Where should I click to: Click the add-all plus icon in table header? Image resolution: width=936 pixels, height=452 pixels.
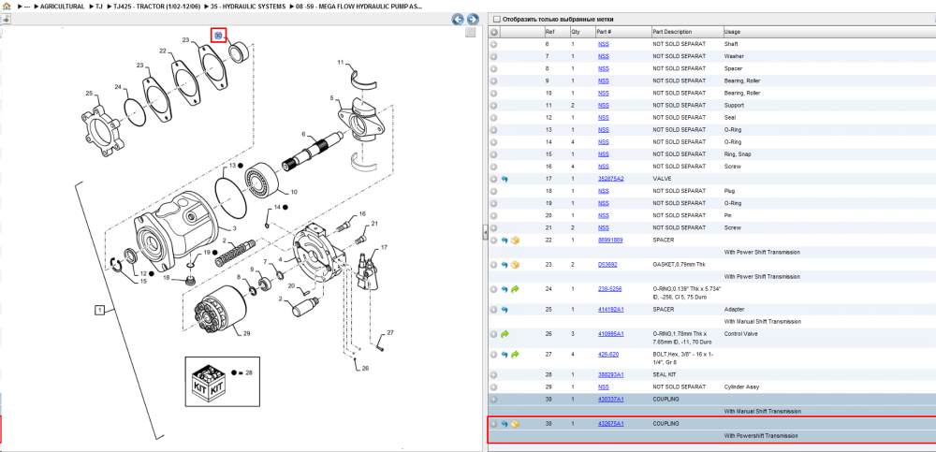[493, 32]
